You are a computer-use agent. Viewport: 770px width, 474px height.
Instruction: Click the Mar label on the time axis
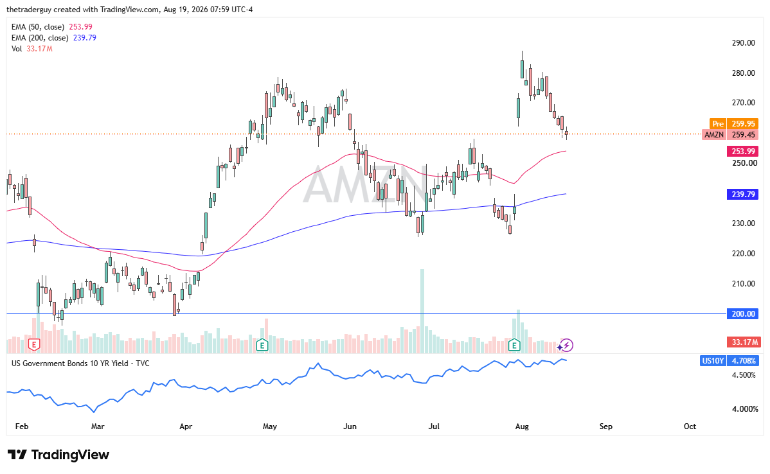click(98, 426)
